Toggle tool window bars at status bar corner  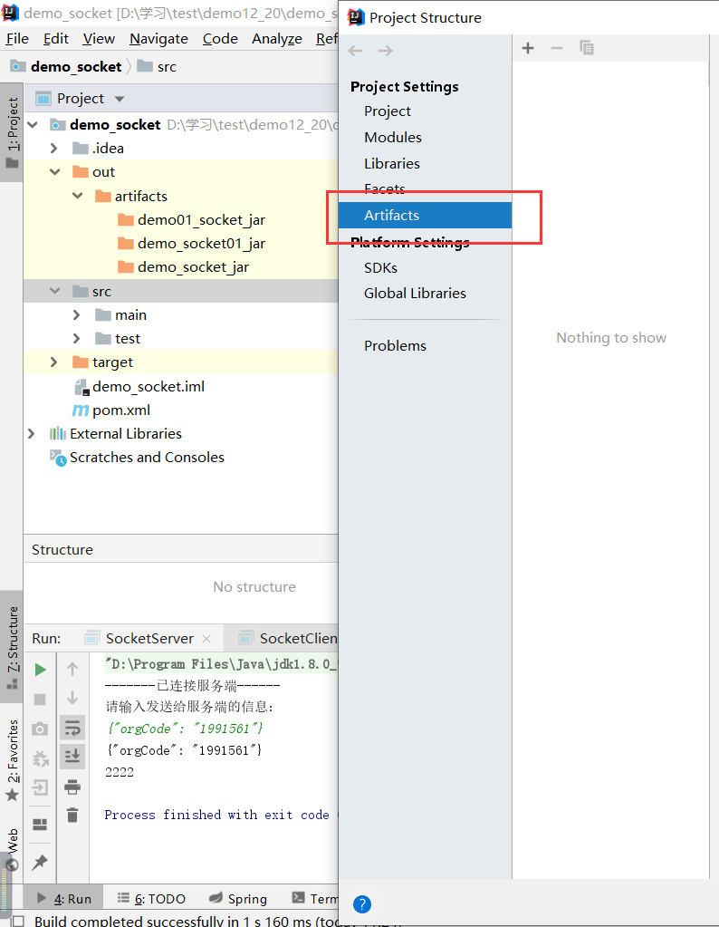pyautogui.click(x=18, y=921)
